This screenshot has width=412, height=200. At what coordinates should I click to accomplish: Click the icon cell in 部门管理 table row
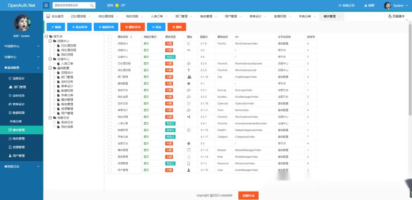pos(190,77)
